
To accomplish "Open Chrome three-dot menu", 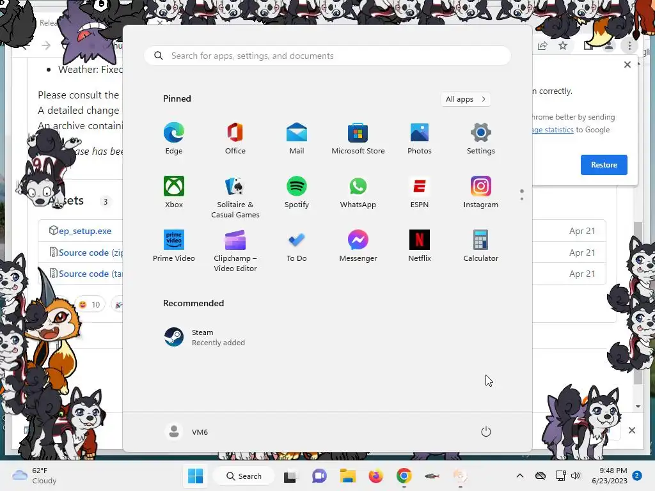I will click(x=629, y=46).
